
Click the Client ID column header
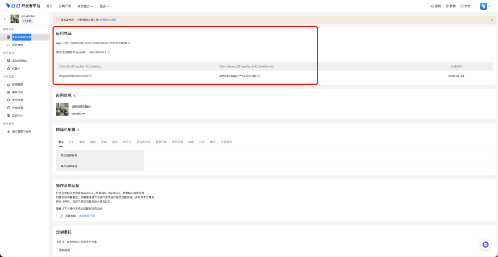(80, 66)
